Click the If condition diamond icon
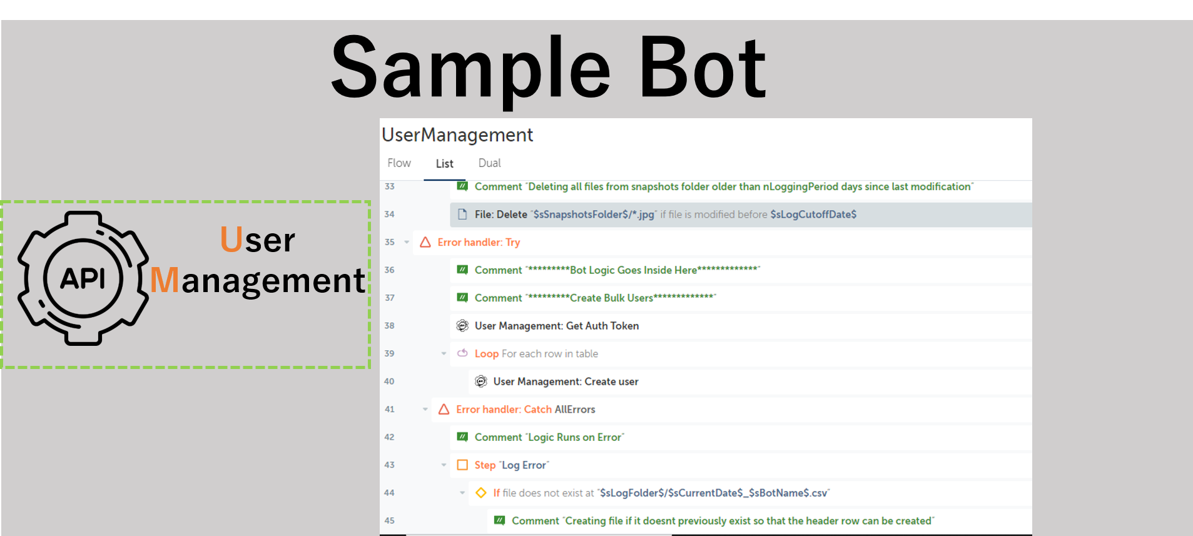Screen dimensions: 1193x536 click(481, 493)
